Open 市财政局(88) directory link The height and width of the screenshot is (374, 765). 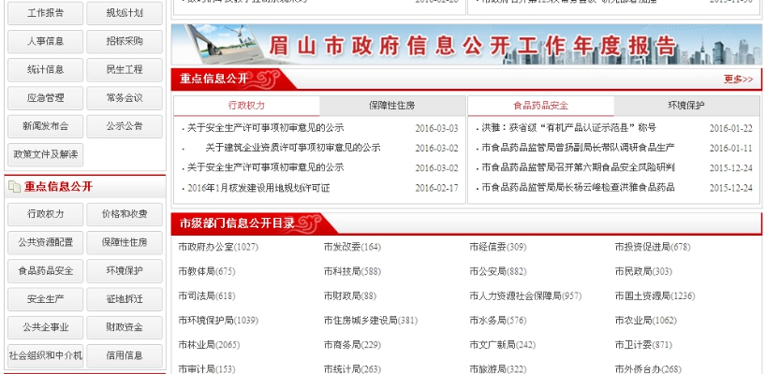coord(350,296)
